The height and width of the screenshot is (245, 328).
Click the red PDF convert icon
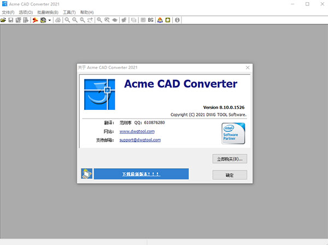tap(35, 20)
